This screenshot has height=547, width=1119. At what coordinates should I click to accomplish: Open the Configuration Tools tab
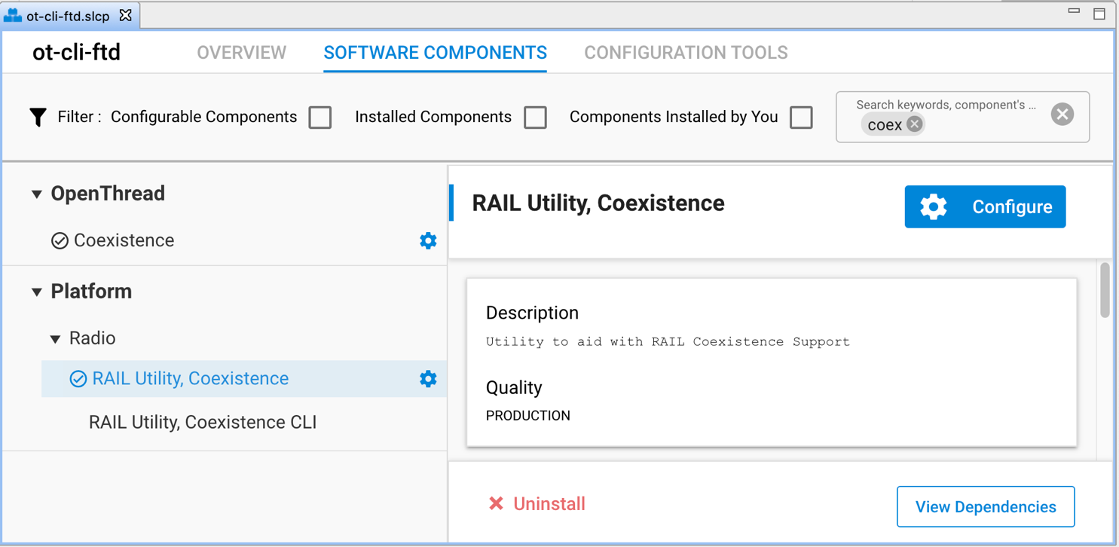pyautogui.click(x=686, y=53)
